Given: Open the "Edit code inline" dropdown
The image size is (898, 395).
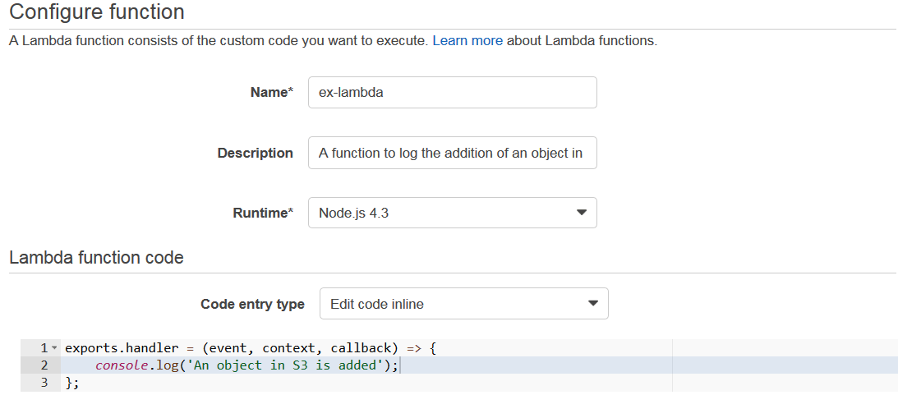Looking at the screenshot, I should [x=463, y=304].
